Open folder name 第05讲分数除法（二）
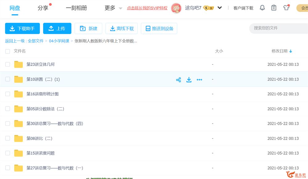This screenshot has height=179, width=308. tap(45, 109)
